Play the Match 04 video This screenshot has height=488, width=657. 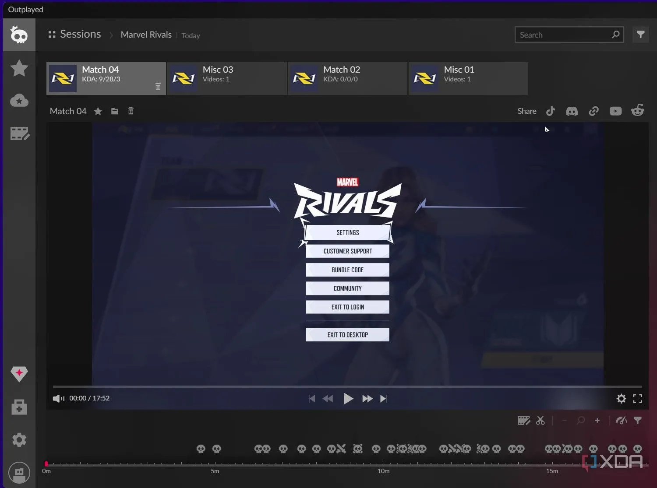(348, 398)
